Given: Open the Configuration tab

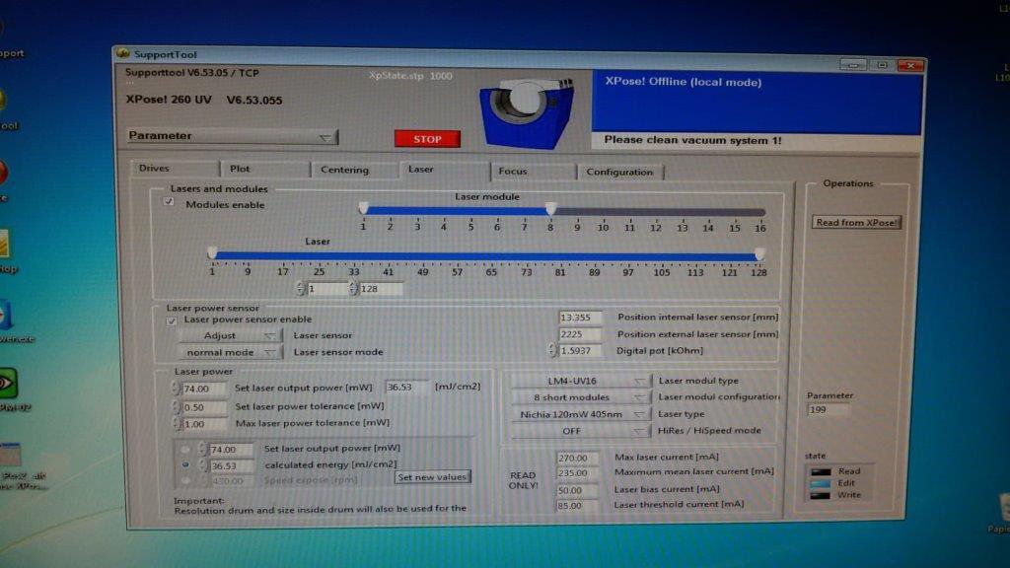Looking at the screenshot, I should click(619, 172).
